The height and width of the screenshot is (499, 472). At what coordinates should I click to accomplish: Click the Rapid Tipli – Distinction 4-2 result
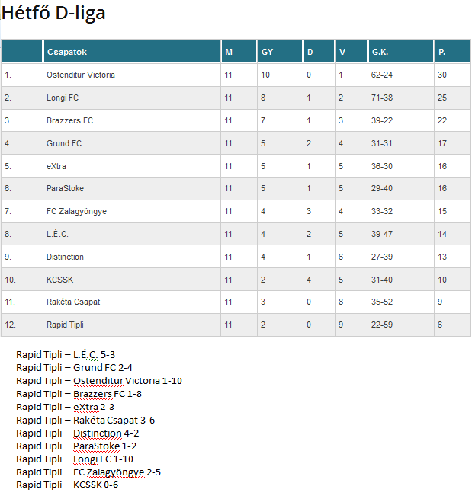click(77, 433)
